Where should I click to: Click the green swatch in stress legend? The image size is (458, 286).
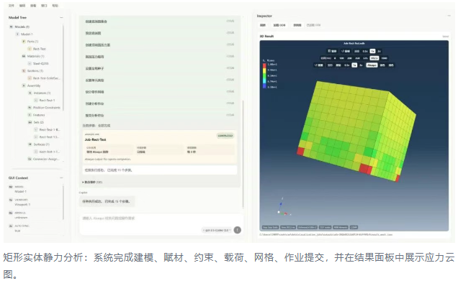[264, 76]
